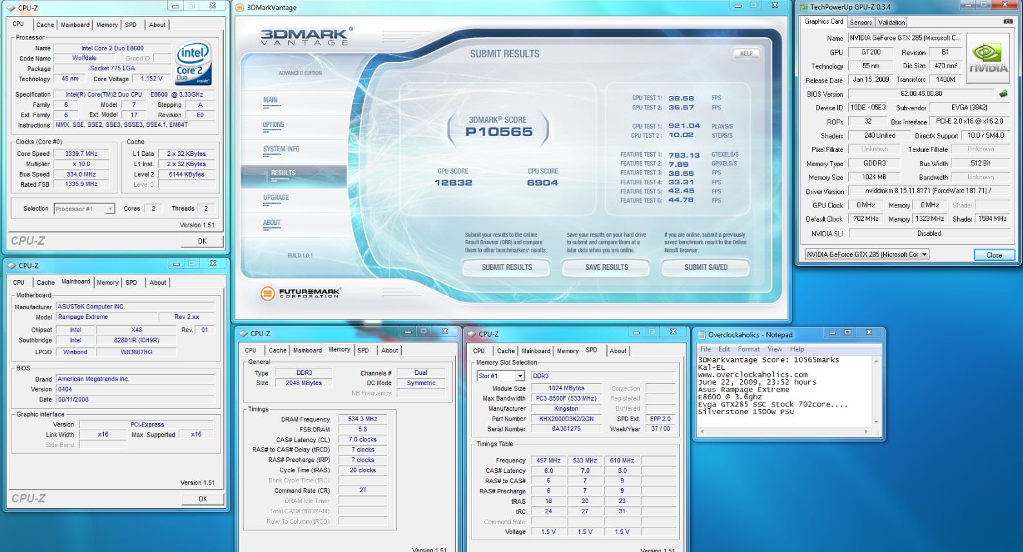The image size is (1023, 552).
Task: Click title bar icon of CPU-Z Mainboard window
Action: (x=12, y=265)
